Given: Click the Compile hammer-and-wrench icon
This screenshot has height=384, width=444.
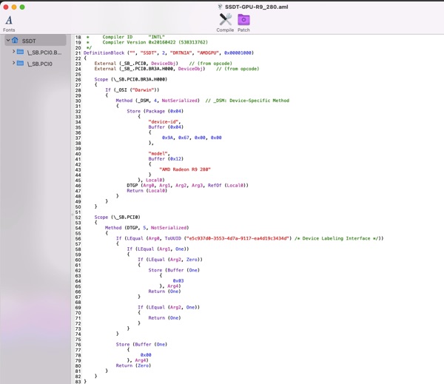Looking at the screenshot, I should tap(226, 20).
